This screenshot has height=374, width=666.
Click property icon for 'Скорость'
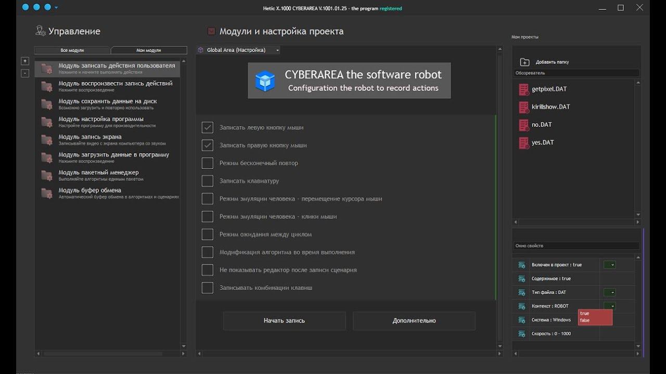pos(521,334)
